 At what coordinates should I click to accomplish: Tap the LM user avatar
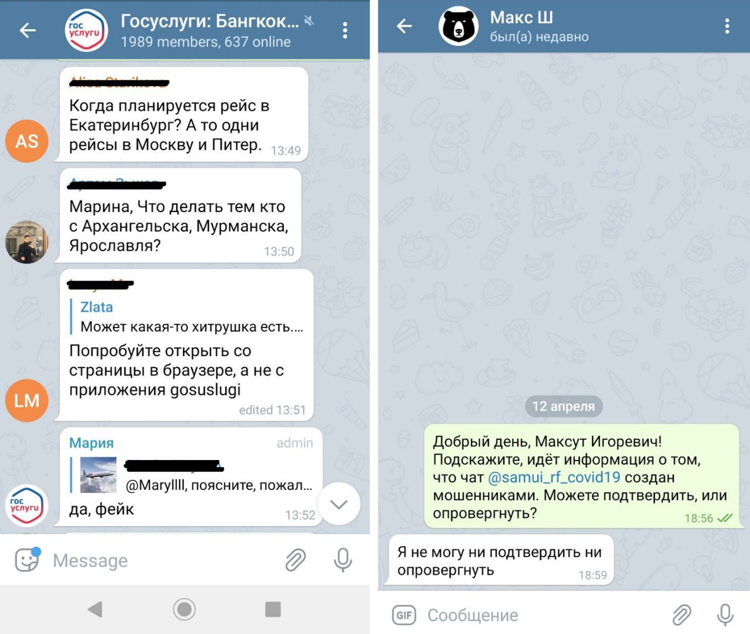coord(27,401)
